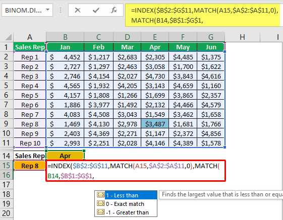The image size is (283, 220).
Task: Click cell with $4,452
Action: [x=65, y=57]
